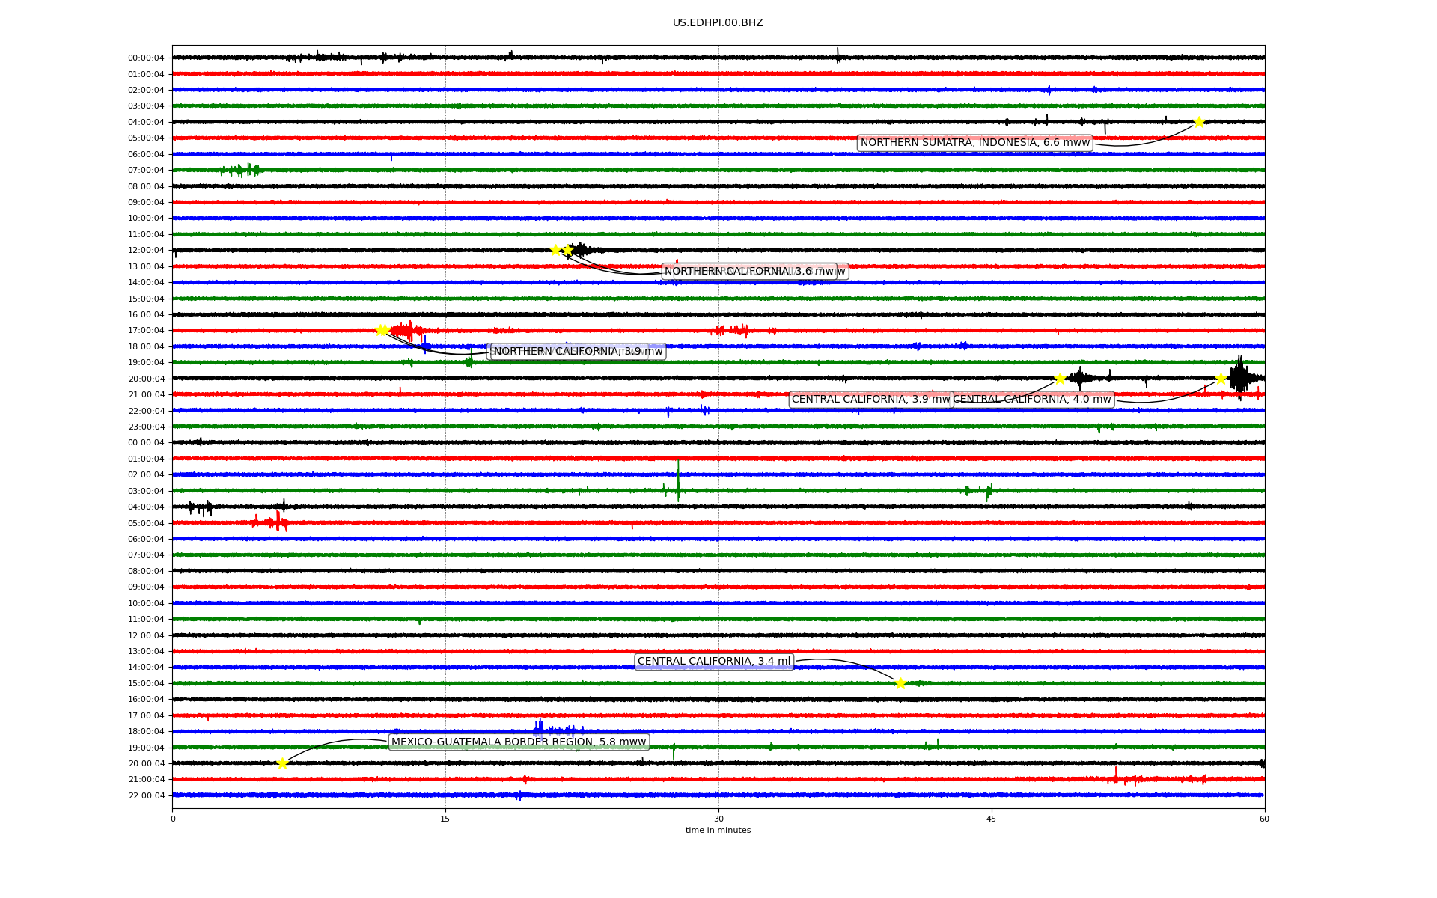Viewport: 1437px width, 898px height.
Task: Click the large black burst at the end of the 20:00:04 trace
Action: pos(1239,378)
